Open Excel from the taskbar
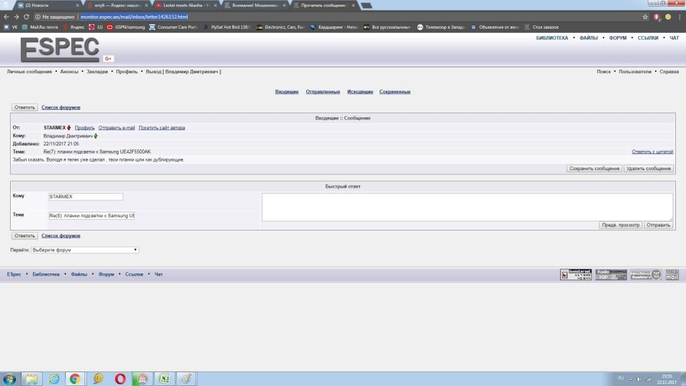This screenshot has height=386, width=686. coord(162,379)
